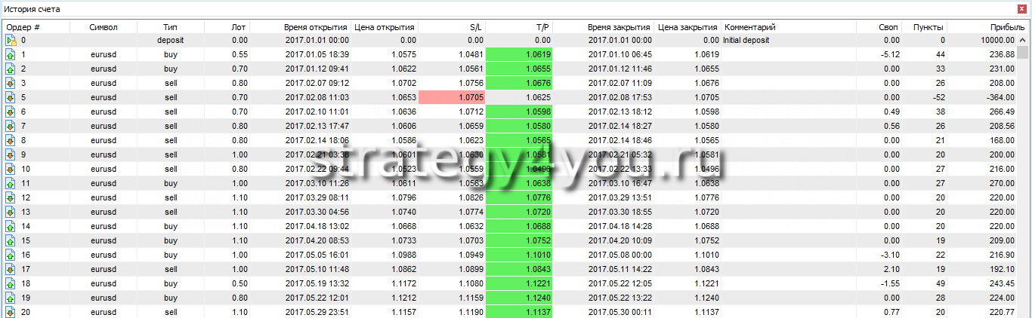The width and height of the screenshot is (1032, 318).
Task: Click the losing sell icon for order 5
Action: tap(11, 97)
